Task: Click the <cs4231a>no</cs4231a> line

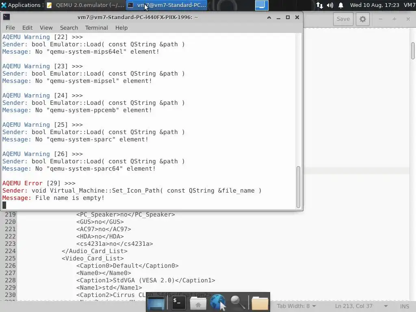Action: coord(114,244)
